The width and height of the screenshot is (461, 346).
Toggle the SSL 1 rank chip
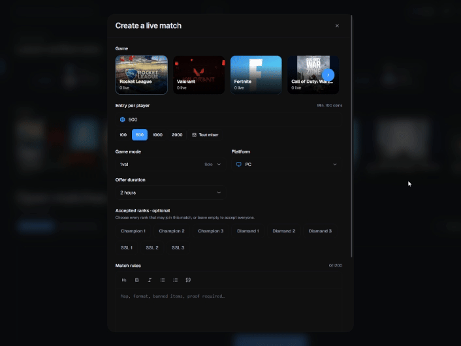[127, 248]
